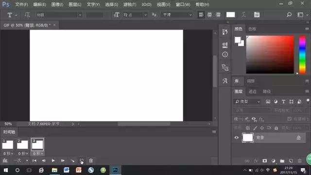Add a layer mask icon
Image resolution: width=311 pixels, height=175 pixels.
point(264,161)
